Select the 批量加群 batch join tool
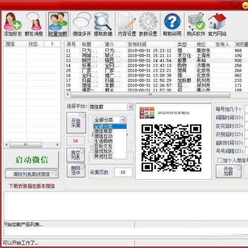The height and width of the screenshot is (248, 248). (x=58, y=24)
